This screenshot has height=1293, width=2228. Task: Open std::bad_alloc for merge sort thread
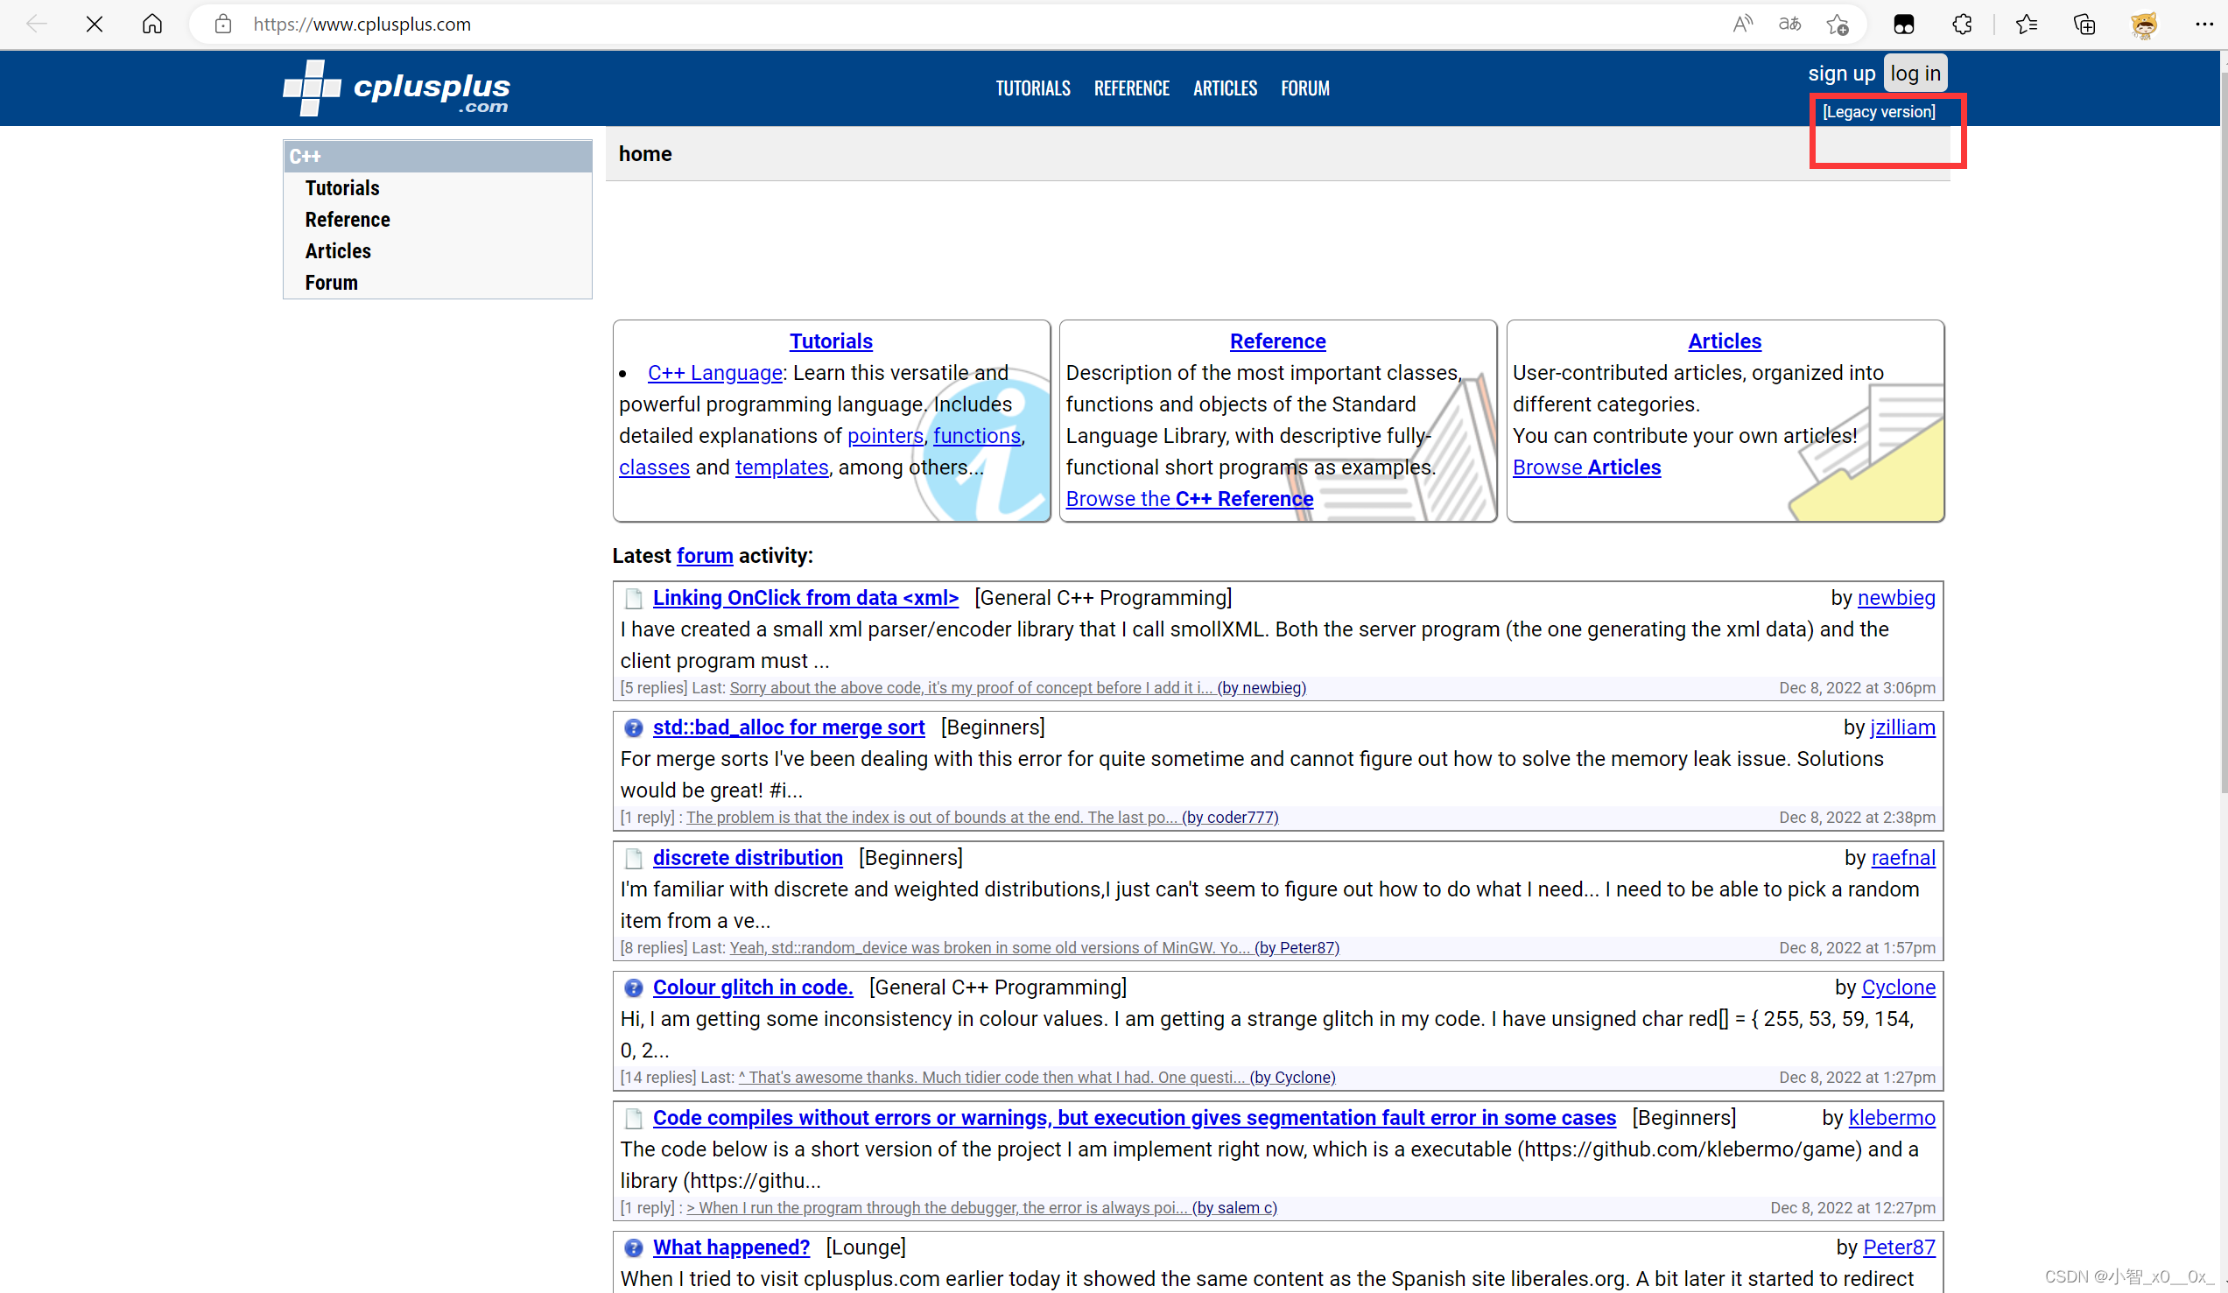coord(788,727)
